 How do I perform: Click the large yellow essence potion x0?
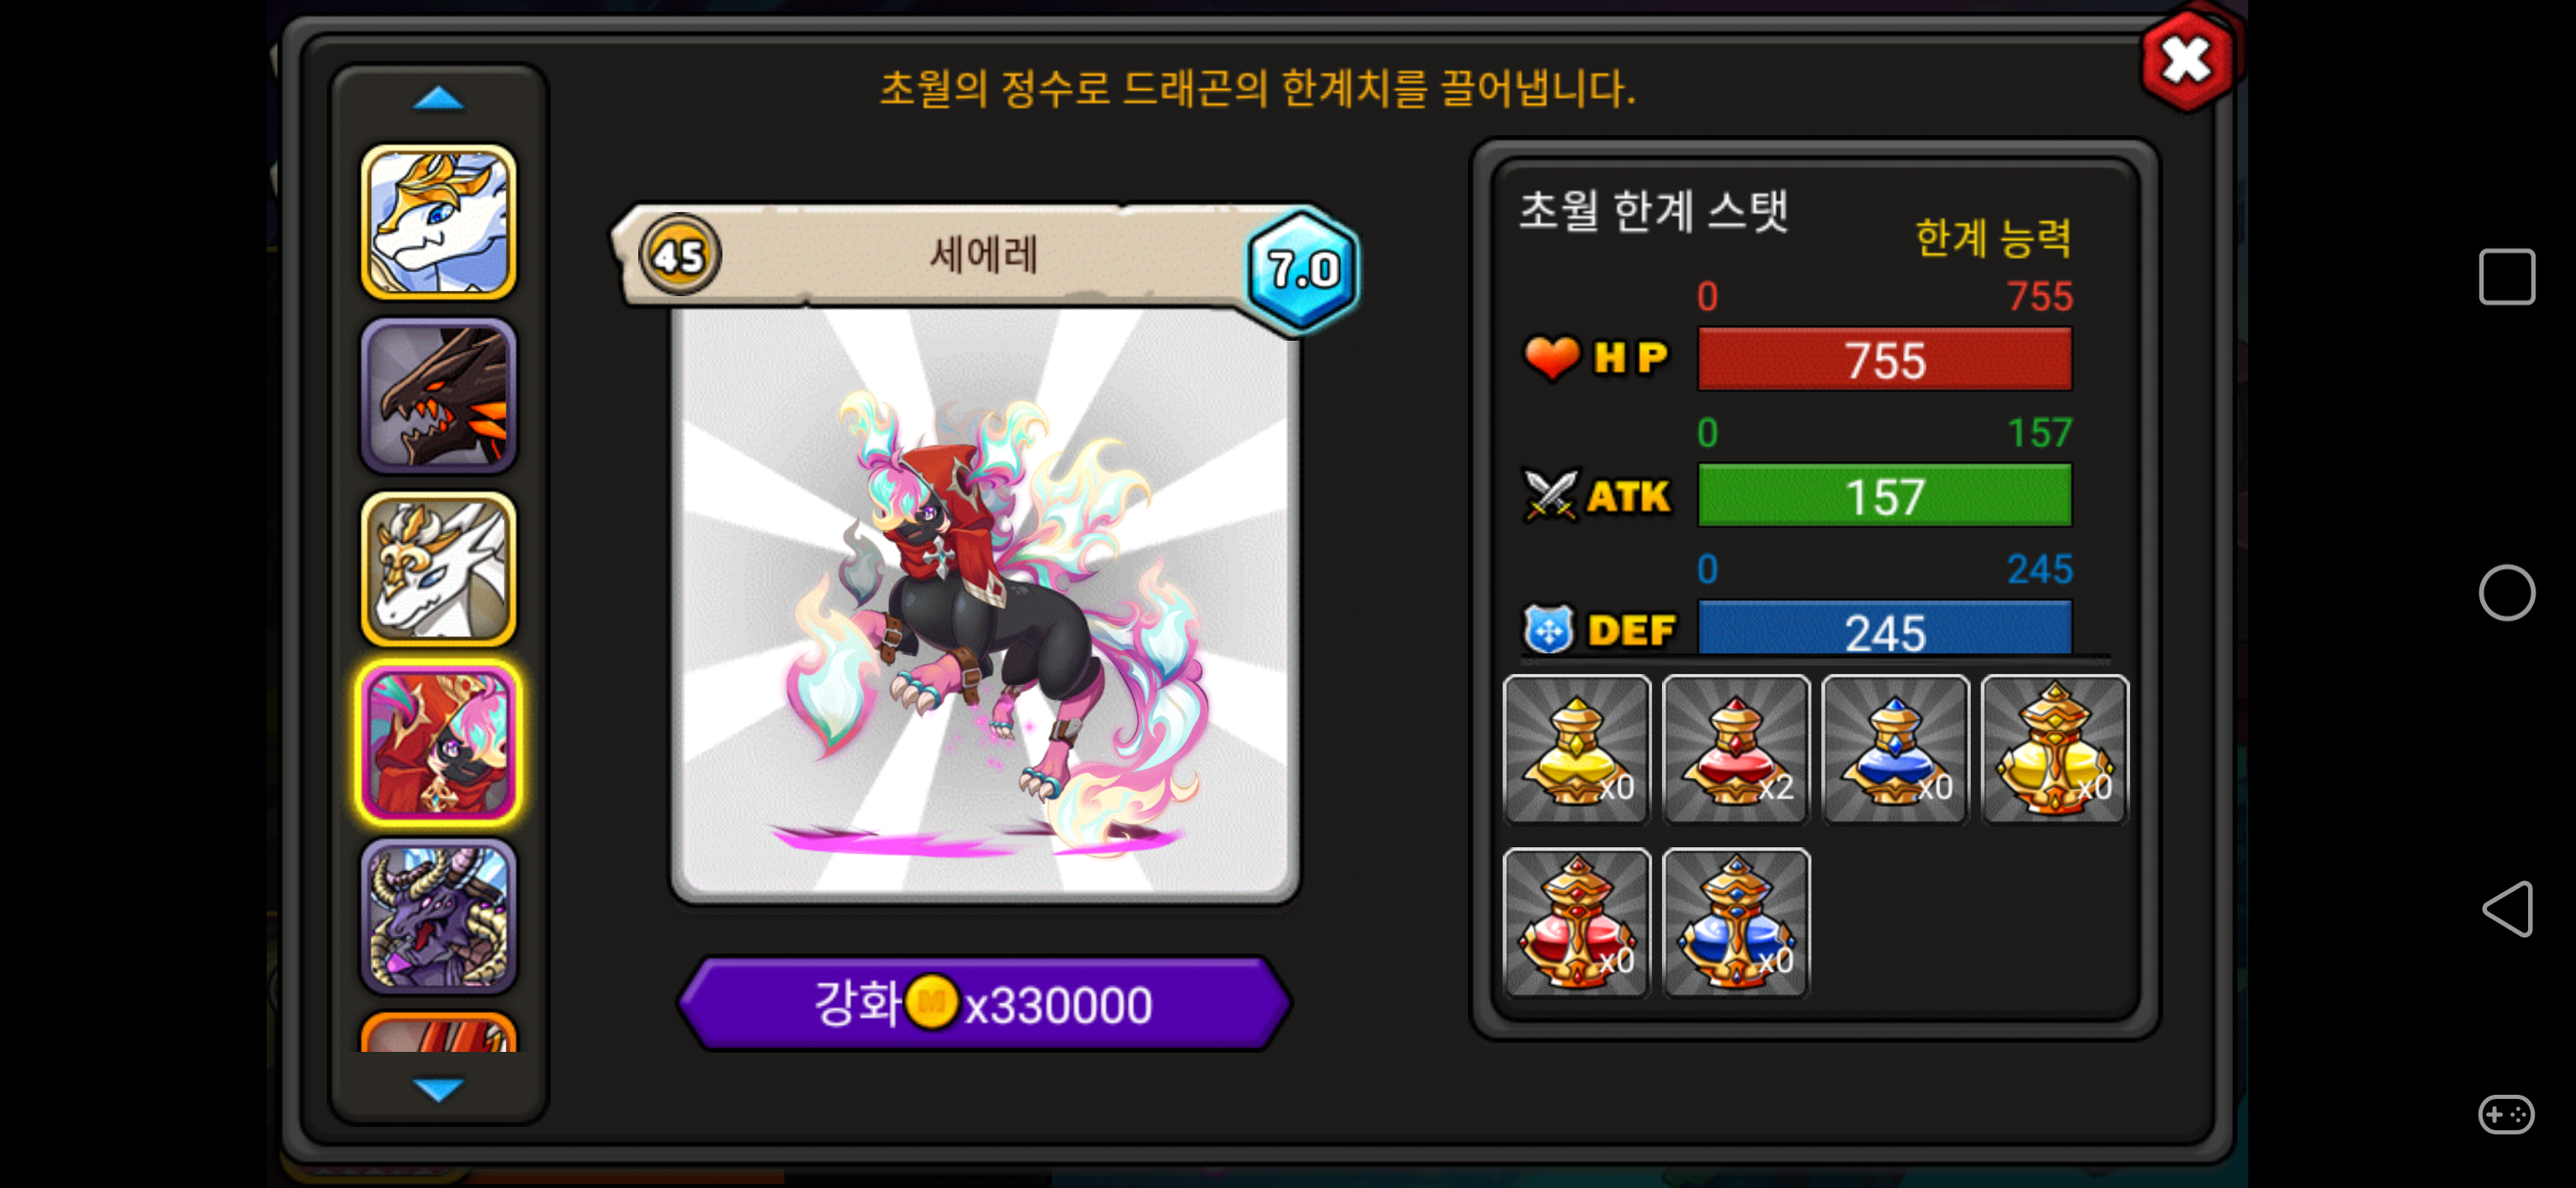[x=2054, y=748]
